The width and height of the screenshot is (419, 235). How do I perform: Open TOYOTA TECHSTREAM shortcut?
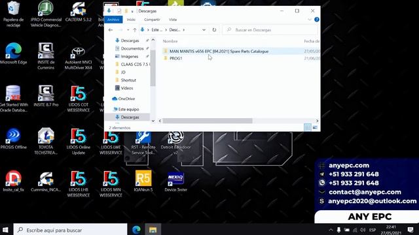[46, 141]
